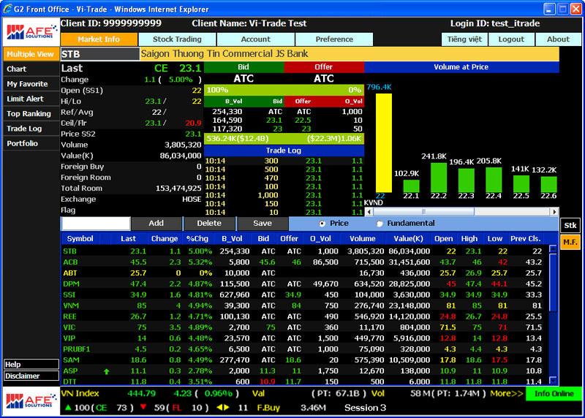Click the green 241.8K bar at 22.2
This screenshot has height=418, width=585.
[x=439, y=177]
